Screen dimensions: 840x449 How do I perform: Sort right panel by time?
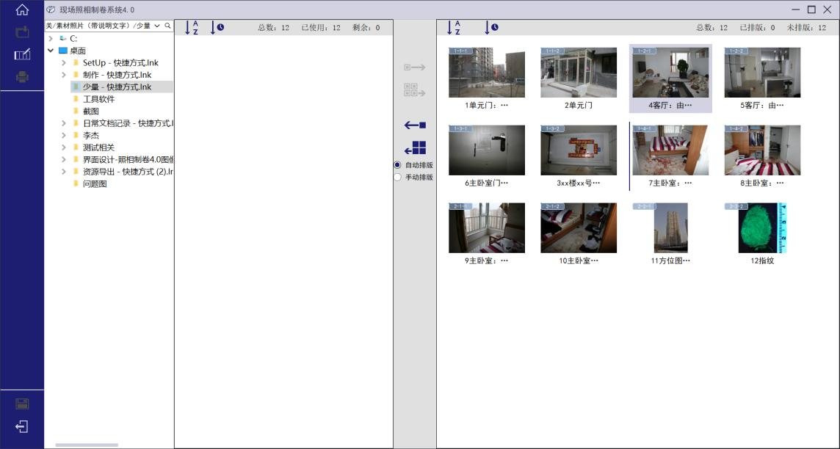pos(490,28)
